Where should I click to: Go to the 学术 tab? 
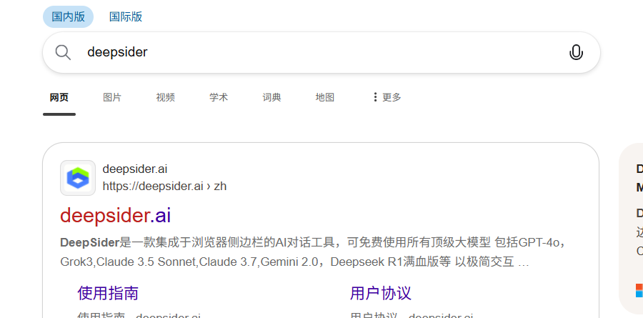coord(219,97)
